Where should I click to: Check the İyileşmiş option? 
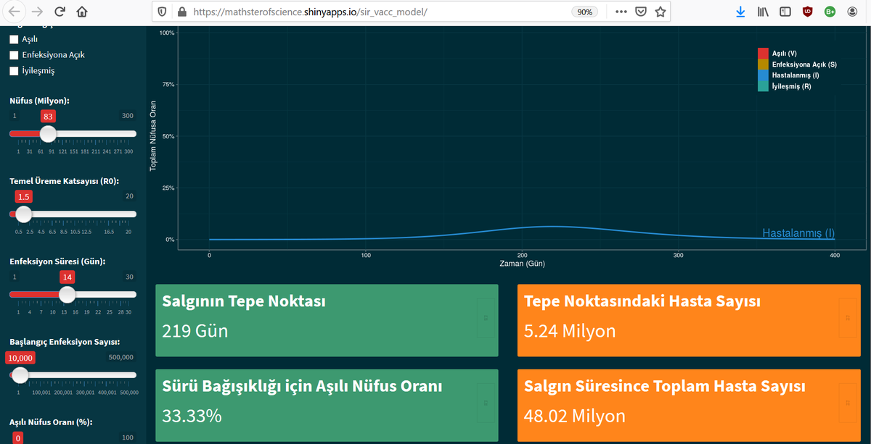click(12, 70)
